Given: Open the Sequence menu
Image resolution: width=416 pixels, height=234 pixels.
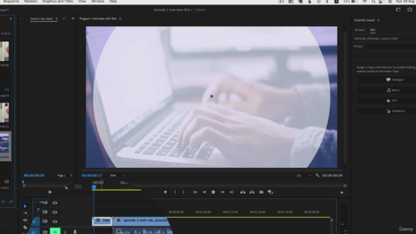Looking at the screenshot, I should pos(11,1).
